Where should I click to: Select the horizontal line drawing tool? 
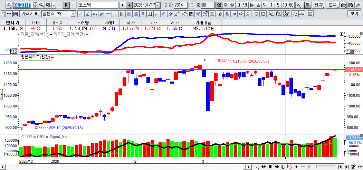[x=108, y=14]
